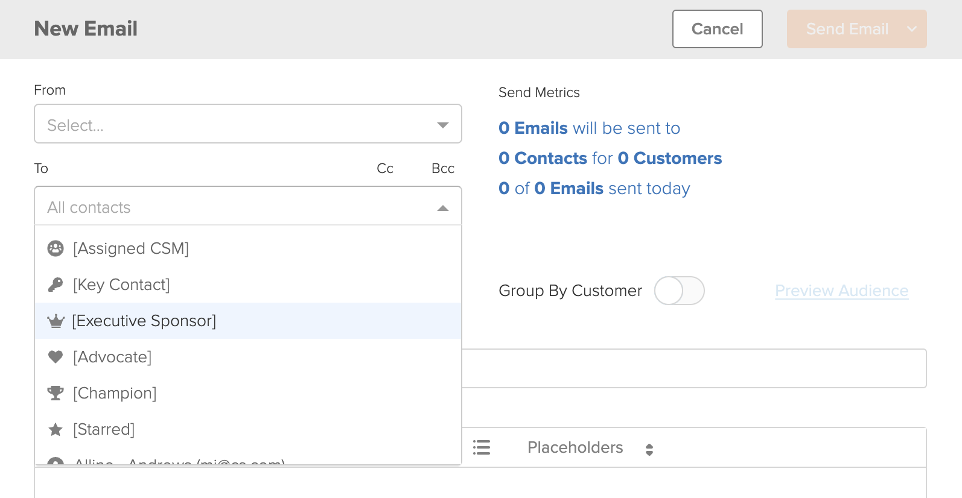Open the From sender dropdown
The image size is (962, 498).
pyautogui.click(x=248, y=124)
